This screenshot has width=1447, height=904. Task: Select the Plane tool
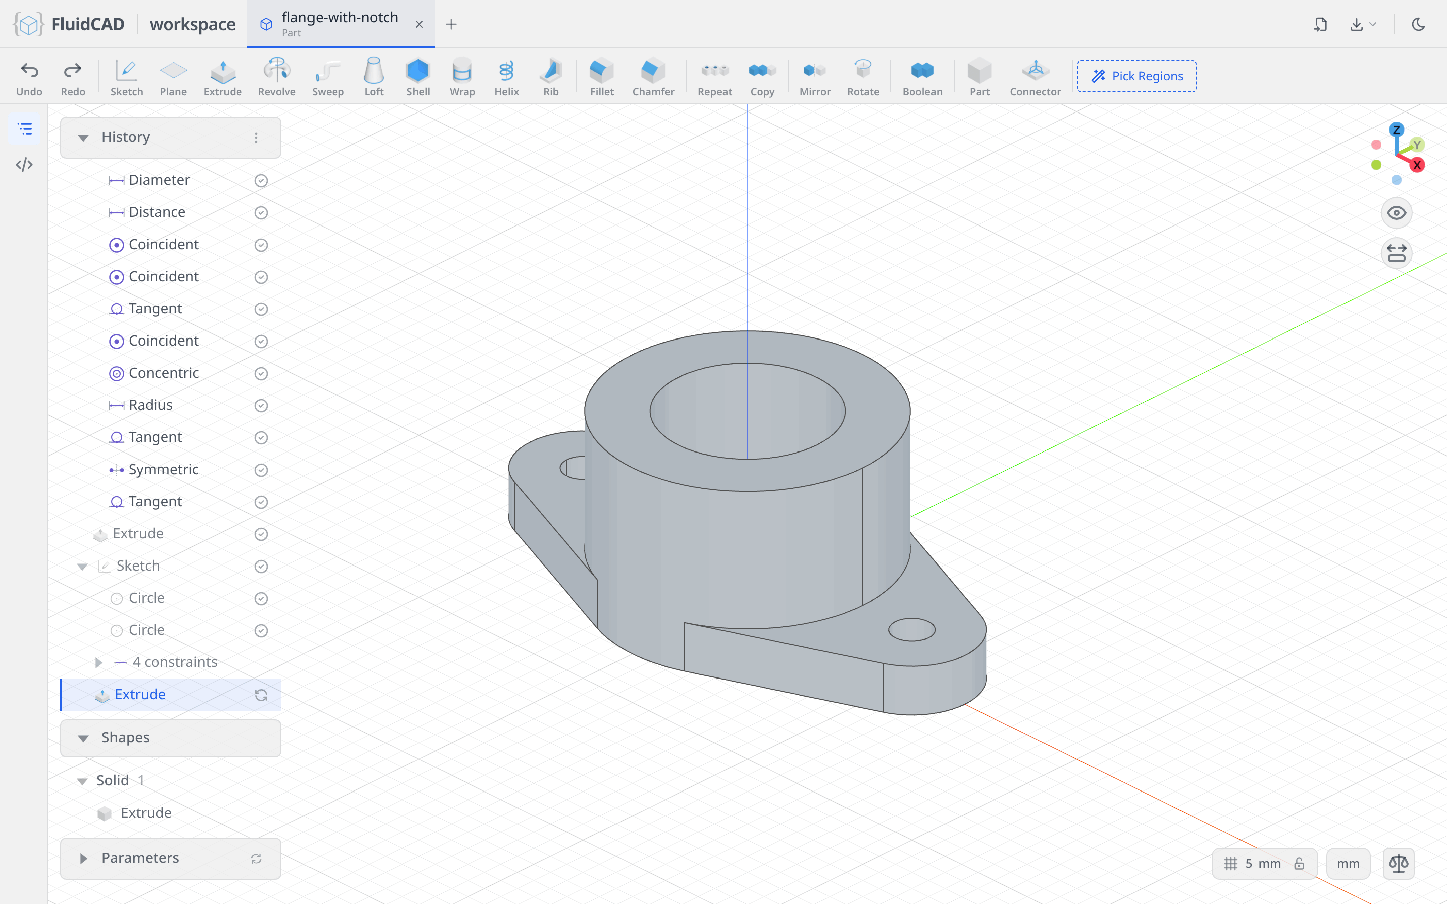[173, 77]
